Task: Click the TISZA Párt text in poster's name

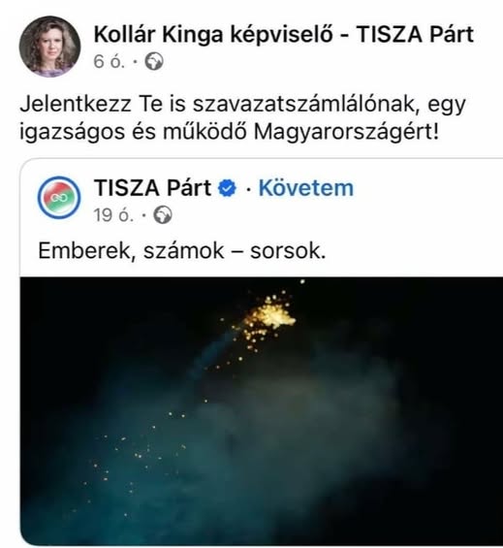Action: click(415, 34)
